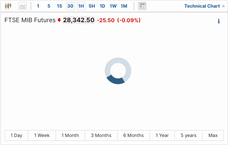The width and height of the screenshot is (228, 145).
Task: Show the Max time range
Action: pos(213,135)
